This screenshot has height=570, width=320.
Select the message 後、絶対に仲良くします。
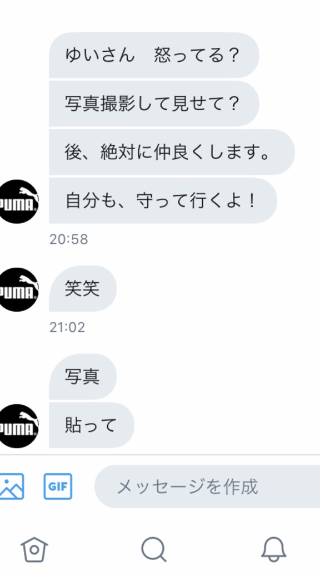click(x=172, y=152)
